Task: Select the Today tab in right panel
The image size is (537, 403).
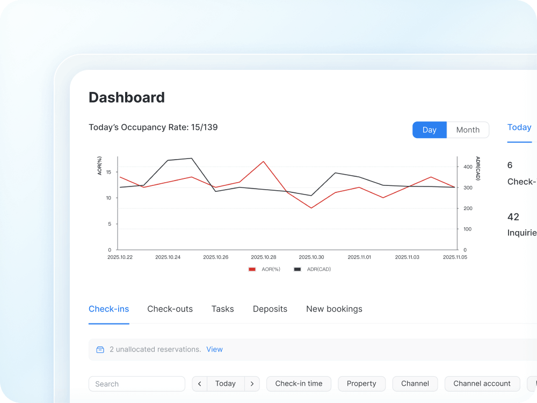Action: click(519, 127)
